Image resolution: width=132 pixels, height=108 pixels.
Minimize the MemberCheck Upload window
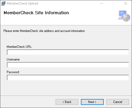pos(102,3)
